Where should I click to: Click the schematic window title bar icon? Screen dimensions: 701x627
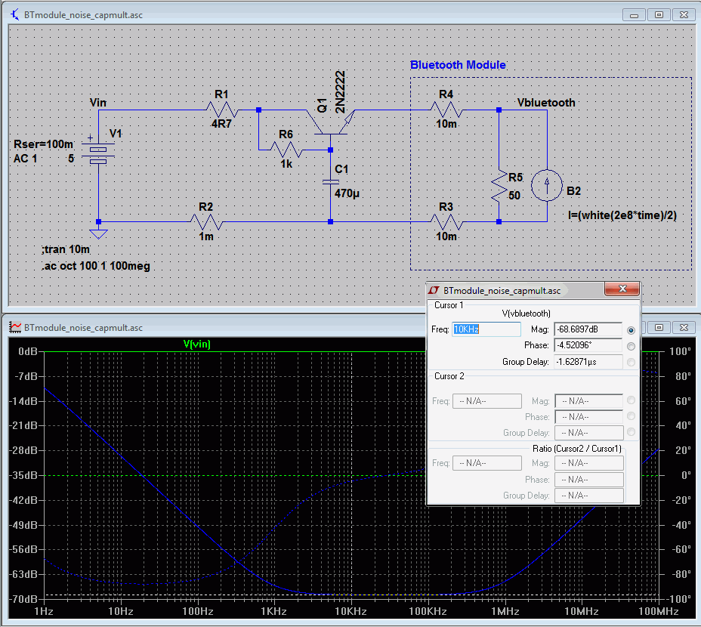tap(15, 14)
